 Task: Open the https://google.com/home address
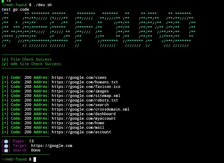coord(78,123)
